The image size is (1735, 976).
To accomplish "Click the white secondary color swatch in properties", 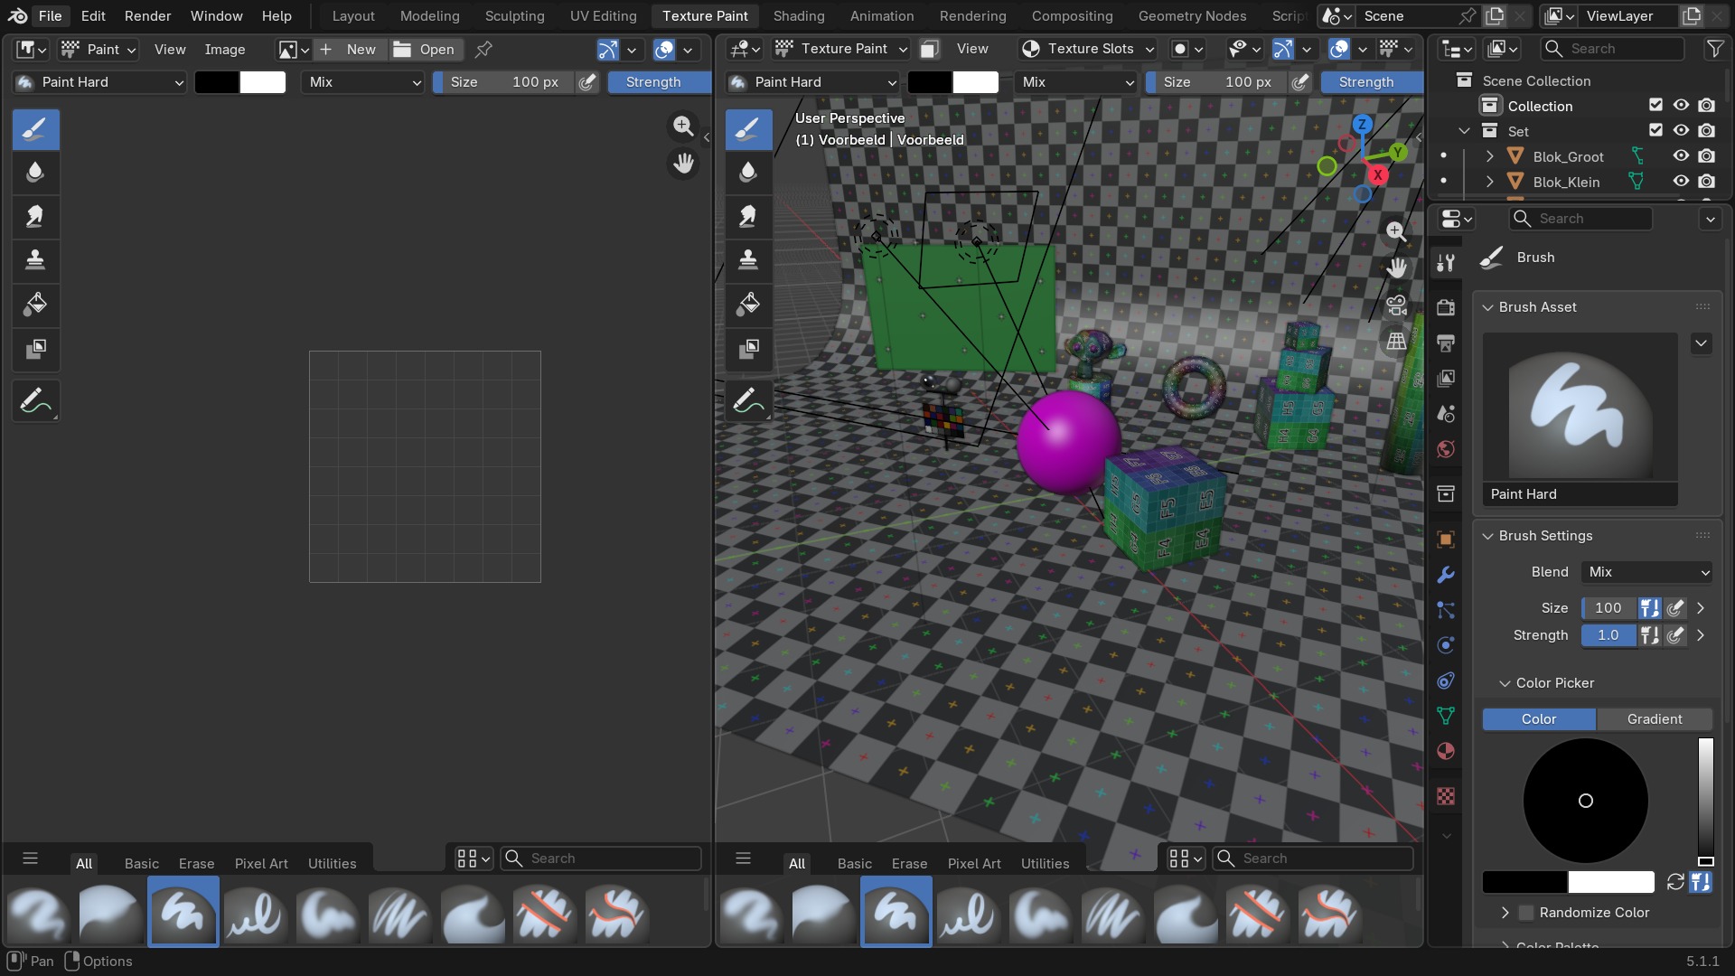I will pyautogui.click(x=1611, y=882).
